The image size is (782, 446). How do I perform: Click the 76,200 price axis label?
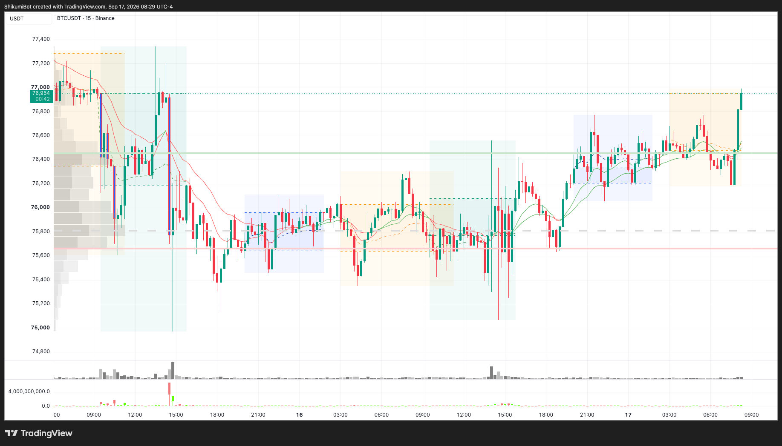(41, 183)
